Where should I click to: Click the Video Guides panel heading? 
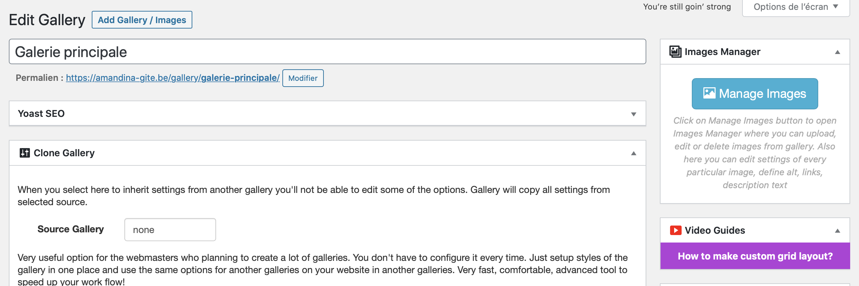click(715, 230)
